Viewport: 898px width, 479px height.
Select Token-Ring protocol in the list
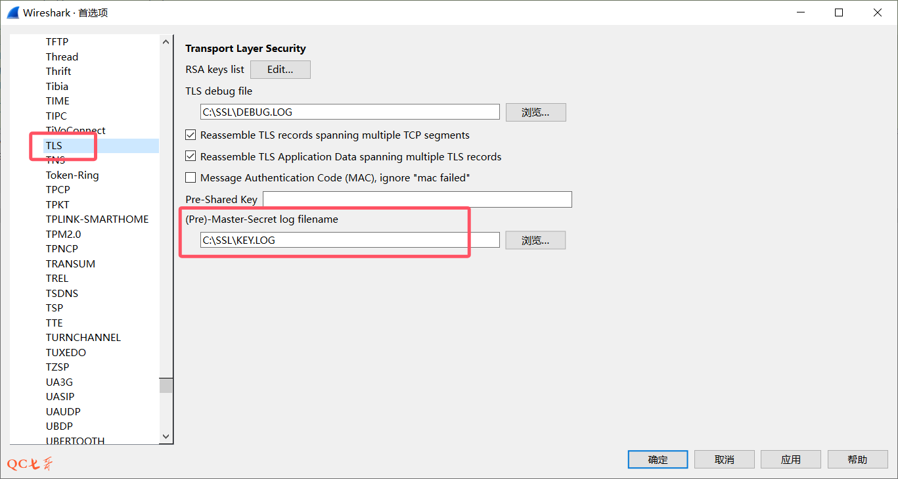pos(72,175)
